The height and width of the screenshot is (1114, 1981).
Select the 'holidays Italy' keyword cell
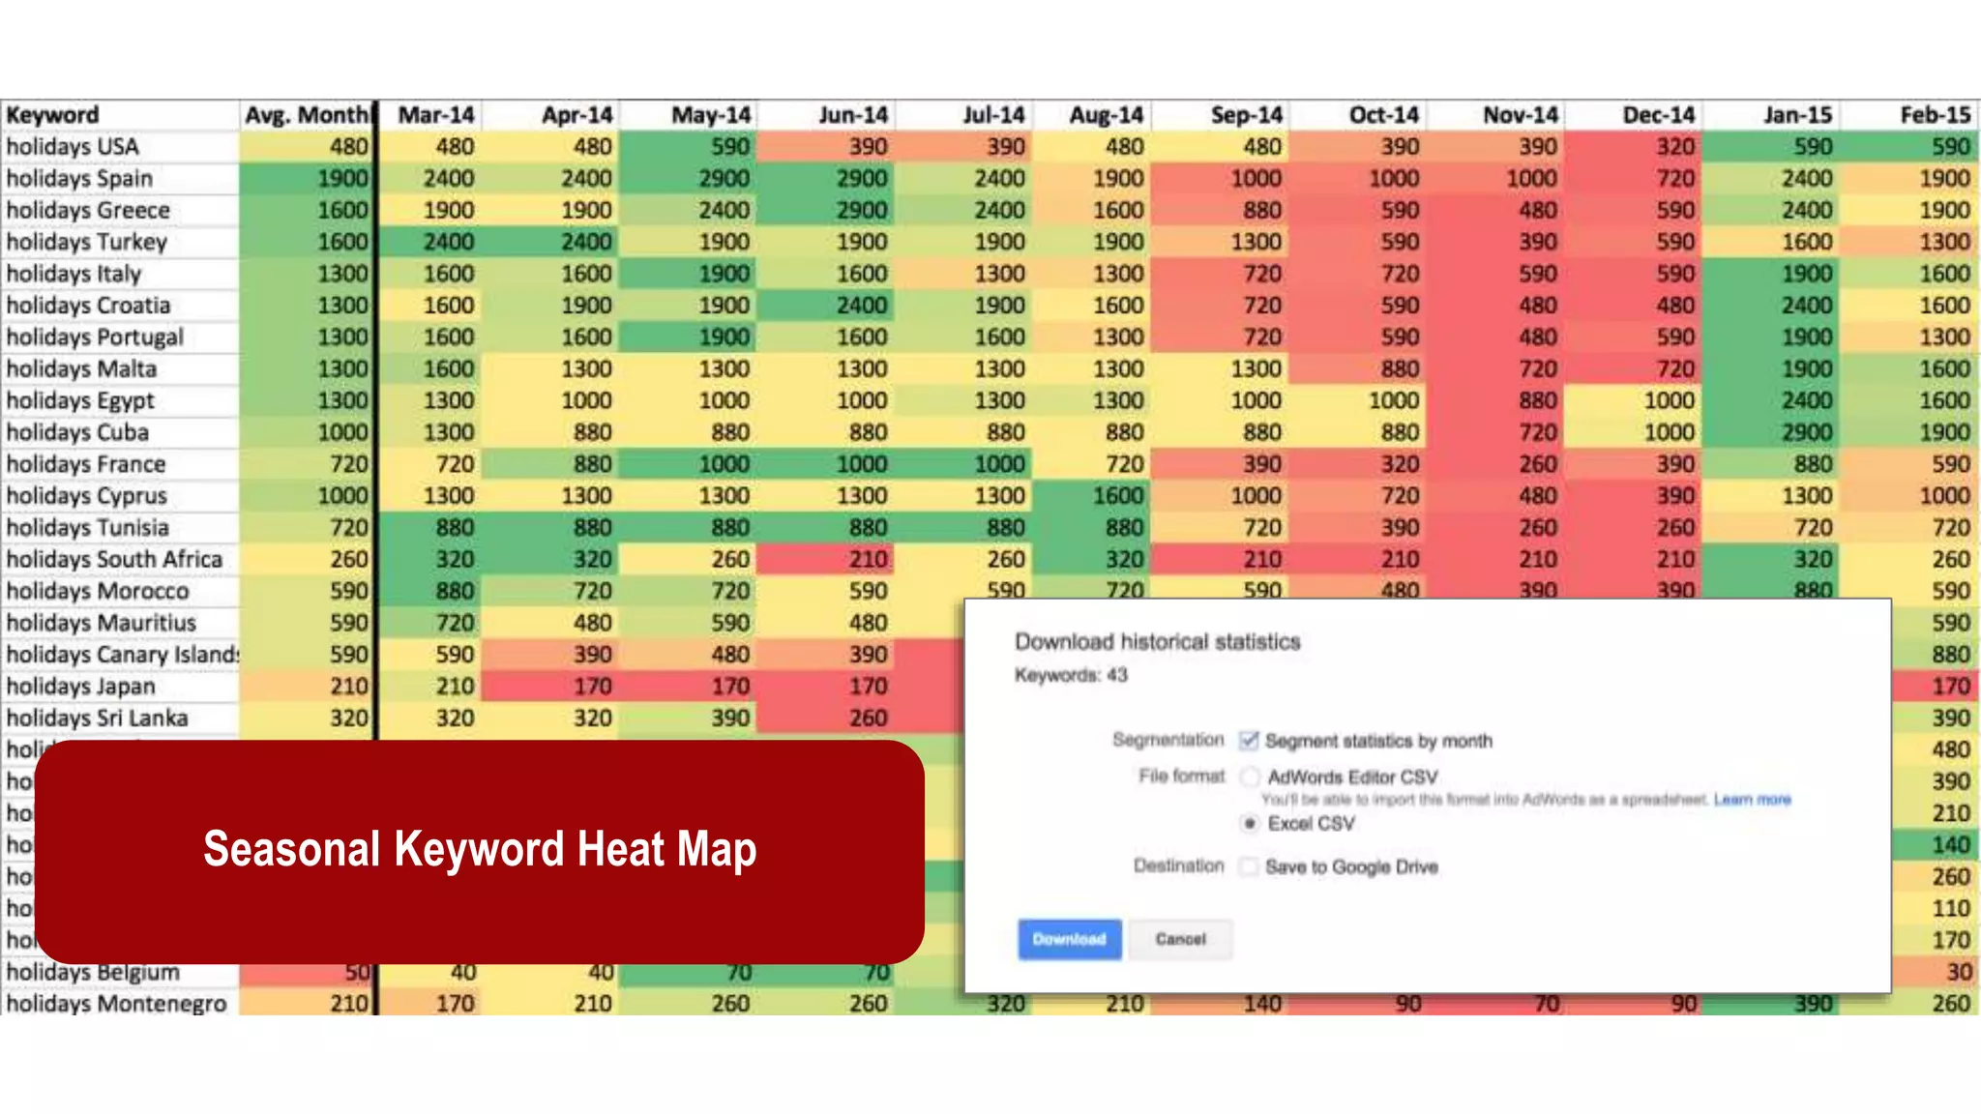tap(120, 274)
